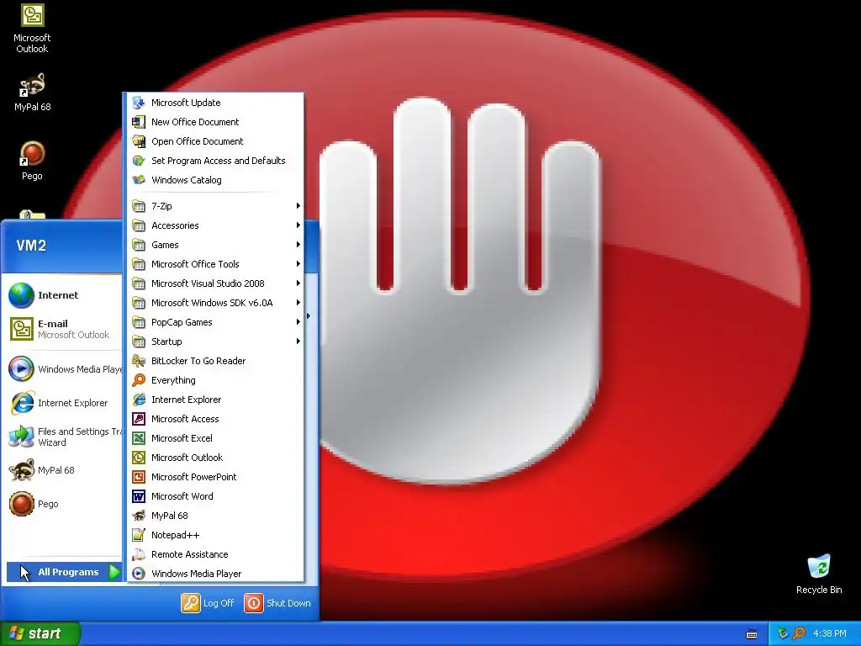Open Internet Explorer in the programs list
861x646 pixels.
pos(215,400)
